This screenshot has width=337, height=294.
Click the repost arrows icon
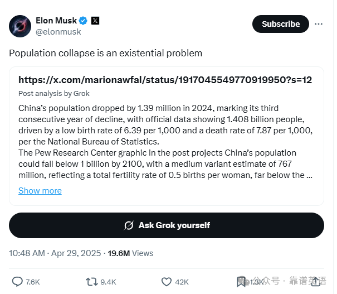click(x=92, y=282)
